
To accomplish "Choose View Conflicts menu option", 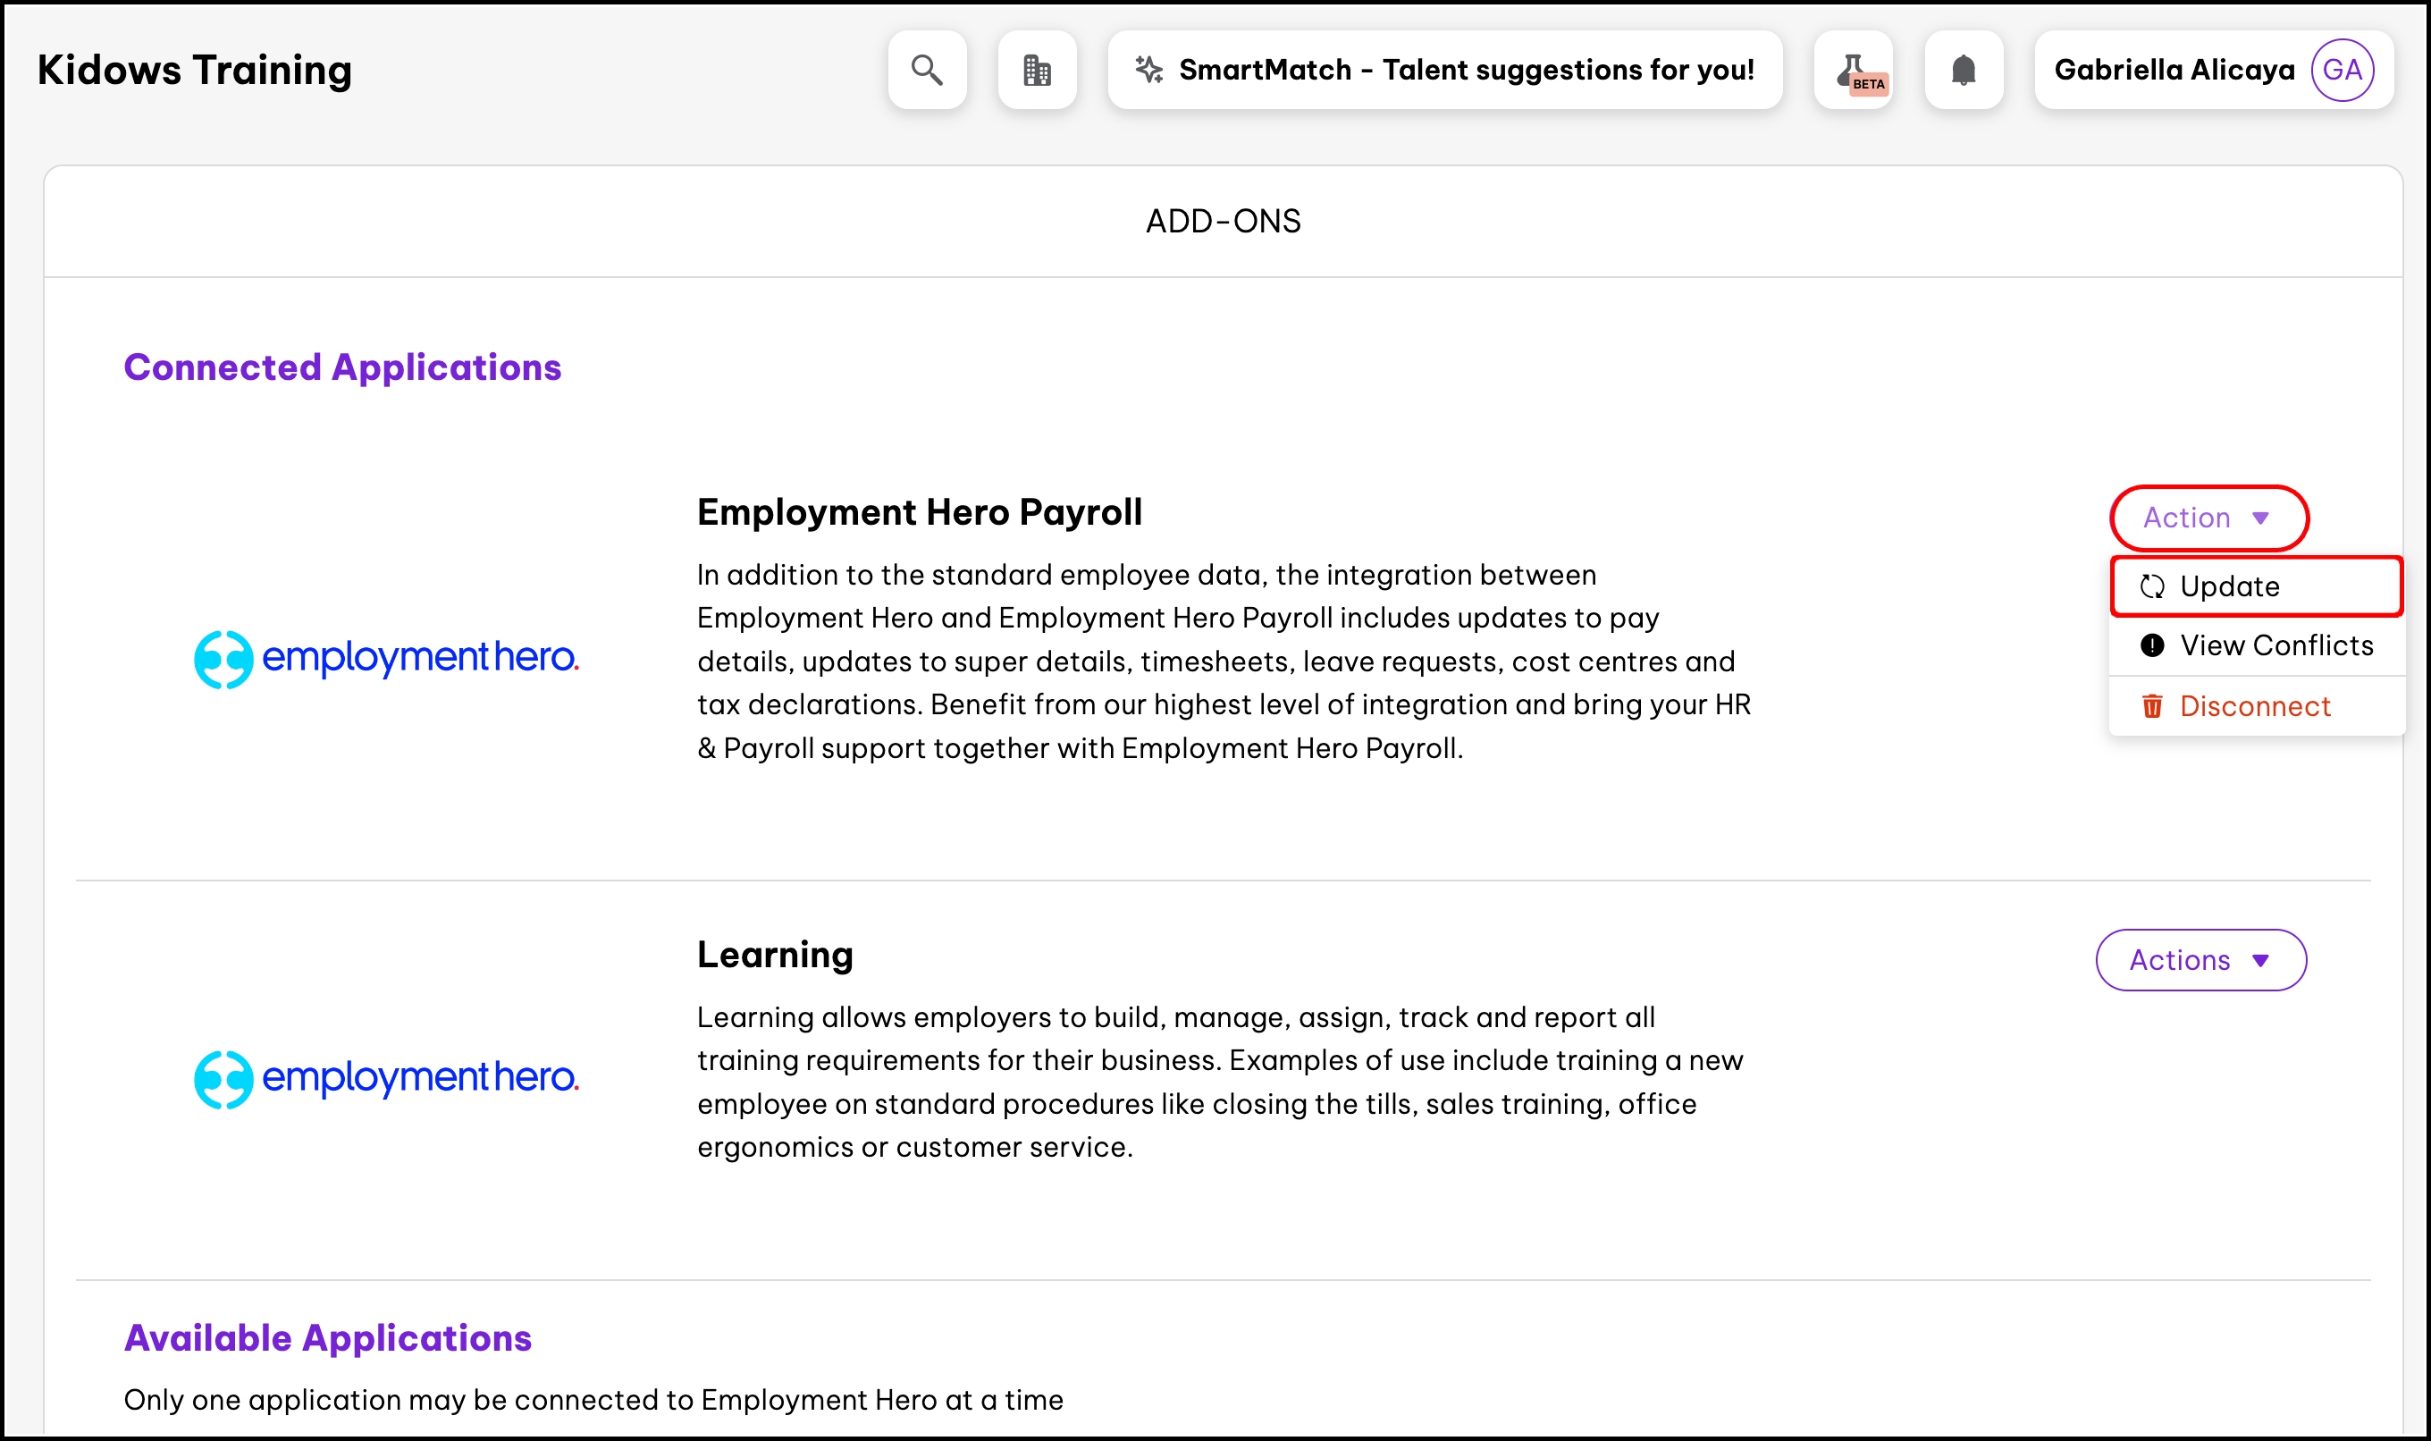I will click(x=2275, y=645).
